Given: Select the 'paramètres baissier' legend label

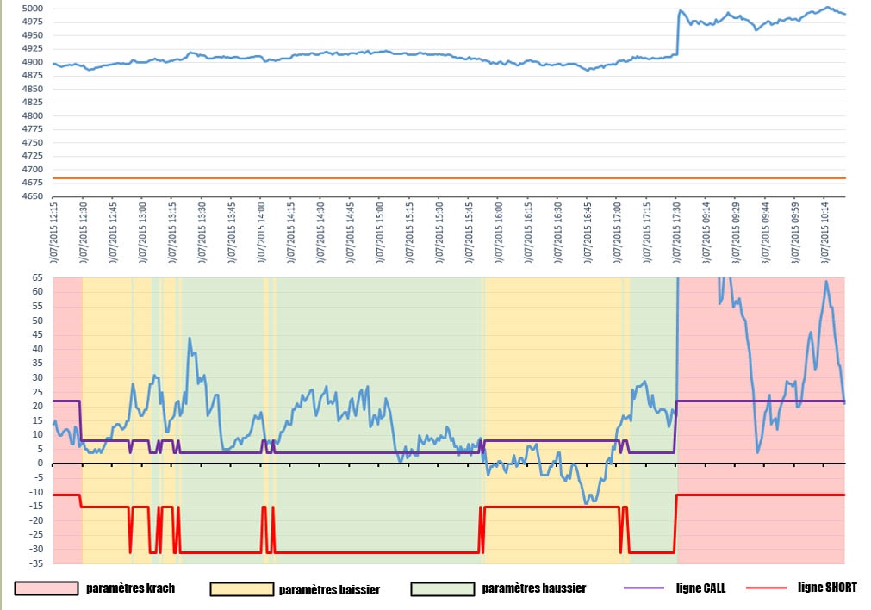Looking at the screenshot, I should [329, 589].
